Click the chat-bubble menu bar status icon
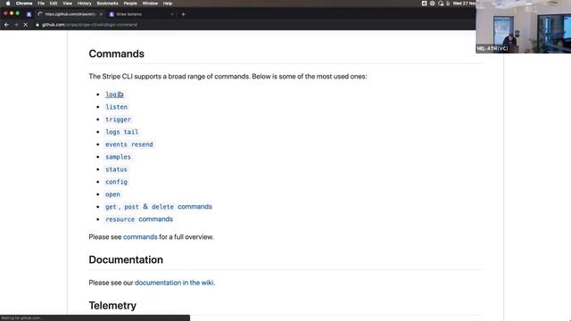 (441, 4)
